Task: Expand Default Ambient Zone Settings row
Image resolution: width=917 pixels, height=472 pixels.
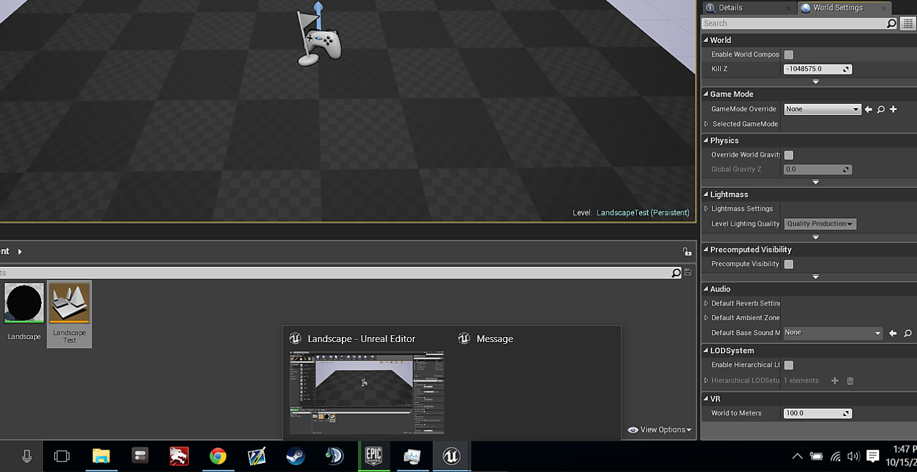Action: [x=707, y=318]
